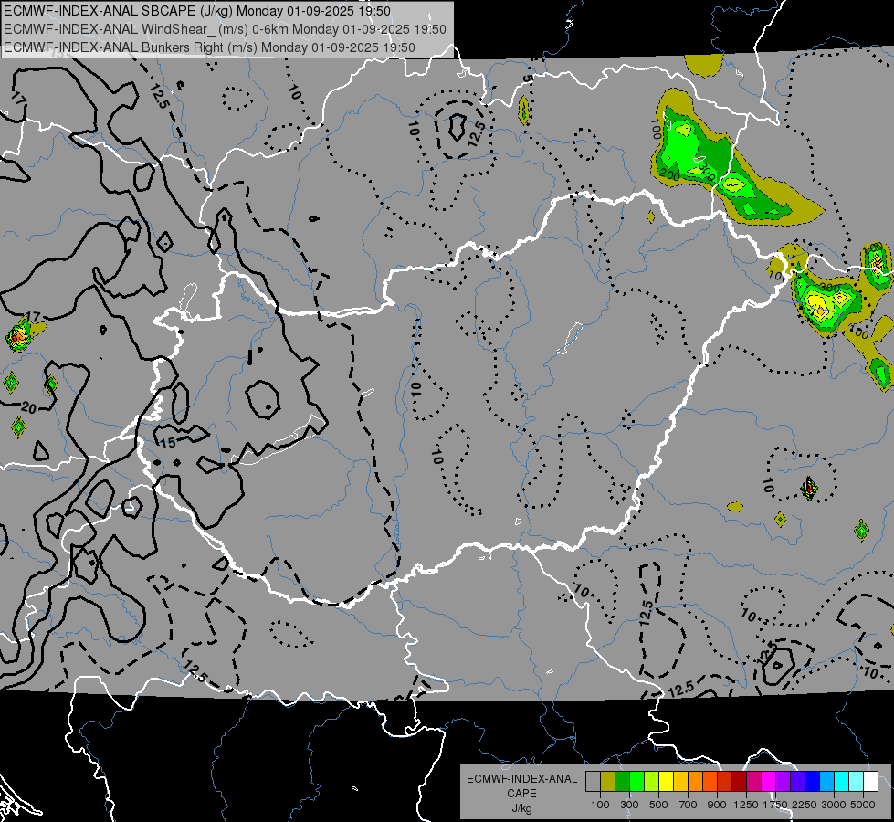The height and width of the screenshot is (822, 894).
Task: Pick the orange swatch right of 700
Action: (x=695, y=781)
